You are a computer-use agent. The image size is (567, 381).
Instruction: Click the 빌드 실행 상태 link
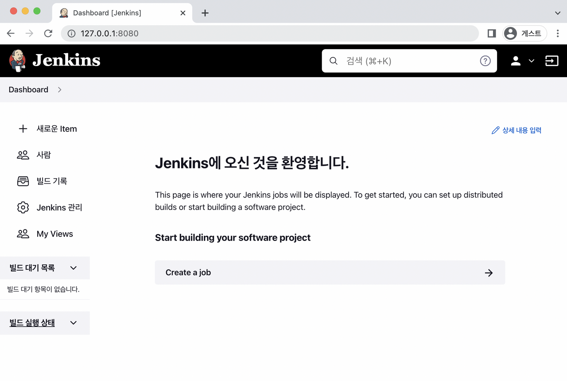[32, 323]
